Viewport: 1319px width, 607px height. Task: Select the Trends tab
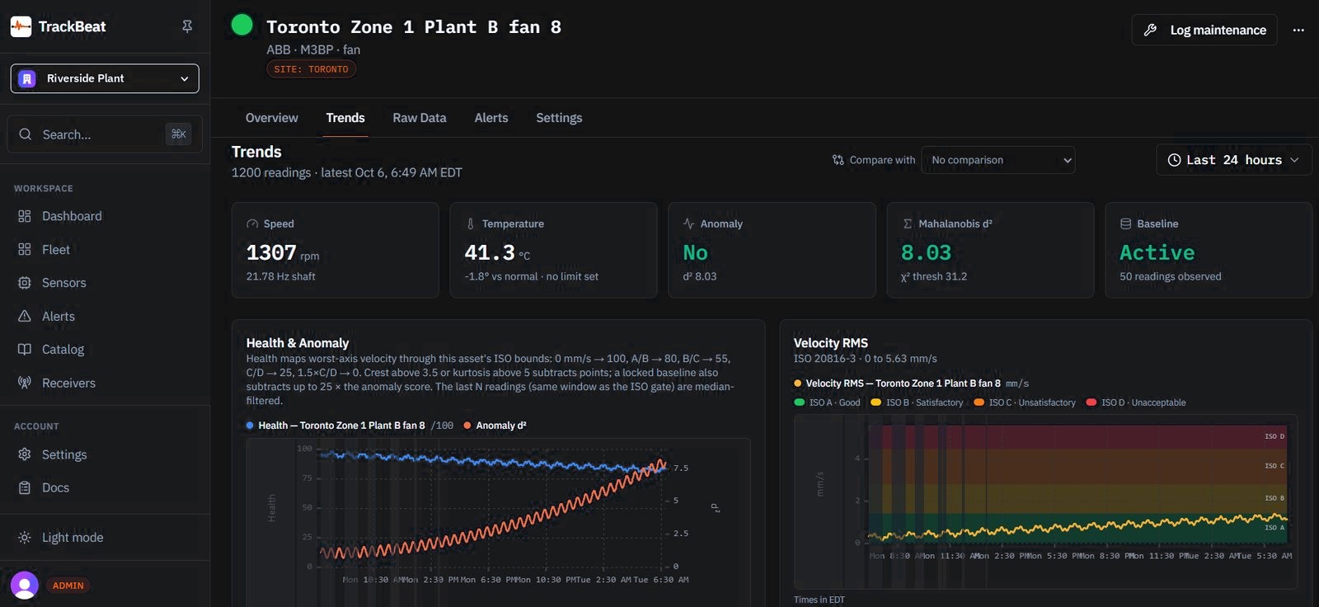[x=345, y=118]
